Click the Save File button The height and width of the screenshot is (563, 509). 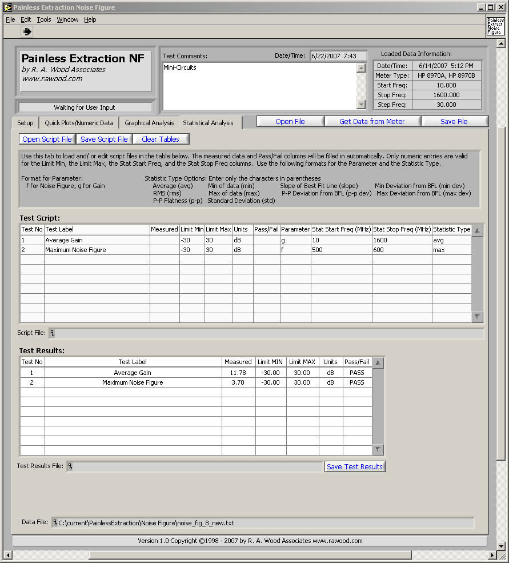pyautogui.click(x=454, y=121)
